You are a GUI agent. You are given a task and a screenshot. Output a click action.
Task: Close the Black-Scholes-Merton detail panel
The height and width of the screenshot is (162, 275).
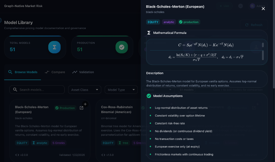[263, 9]
